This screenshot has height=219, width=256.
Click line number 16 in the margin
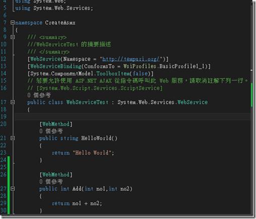click(x=4, y=88)
